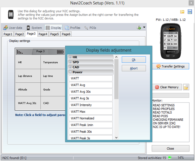Click the N2C device icon in header
This screenshot has width=195, height=161.
click(x=11, y=14)
